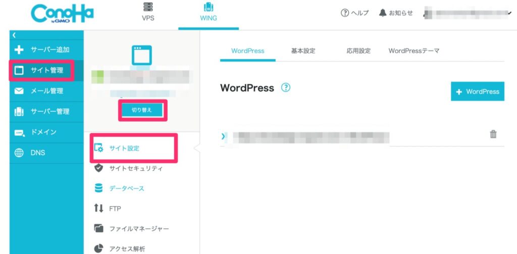
Task: Open サイト設定 in the submenu
Action: tap(124, 148)
